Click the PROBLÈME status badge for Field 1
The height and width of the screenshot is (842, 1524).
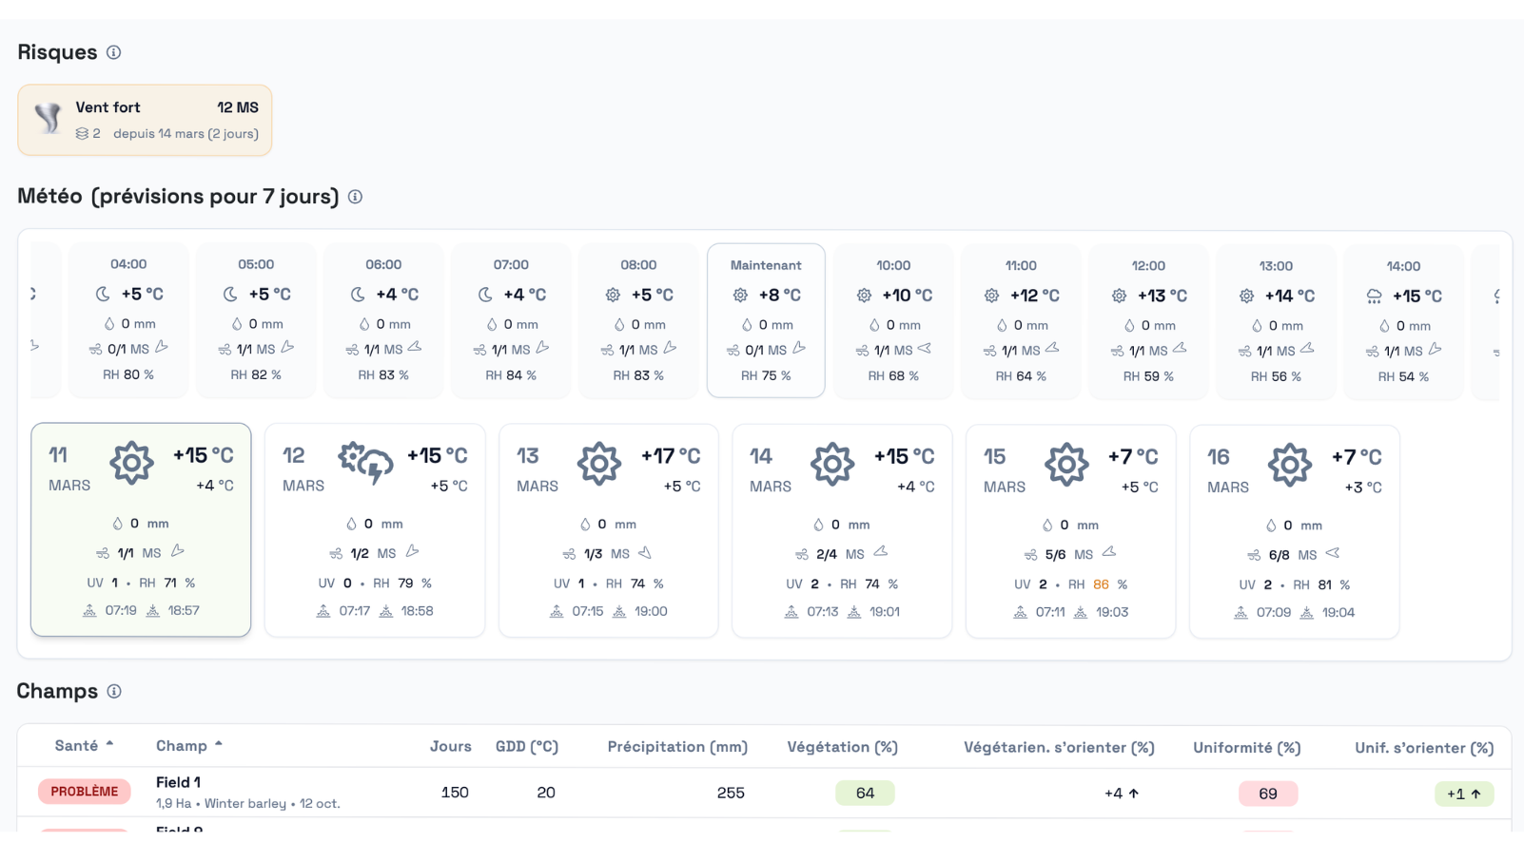(x=85, y=792)
